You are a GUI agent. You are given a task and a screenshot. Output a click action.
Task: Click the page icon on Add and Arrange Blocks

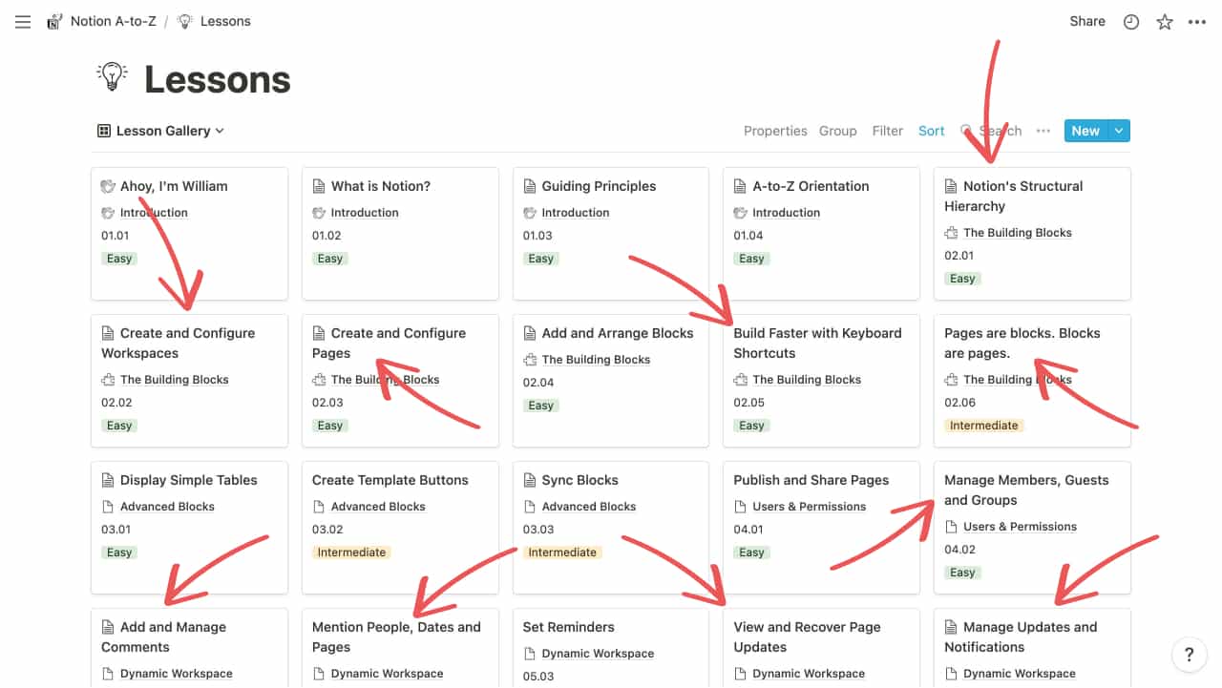[x=530, y=333]
